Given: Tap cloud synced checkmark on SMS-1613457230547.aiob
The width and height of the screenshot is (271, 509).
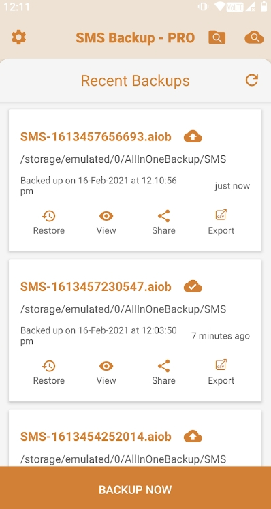Looking at the screenshot, I should click(193, 287).
